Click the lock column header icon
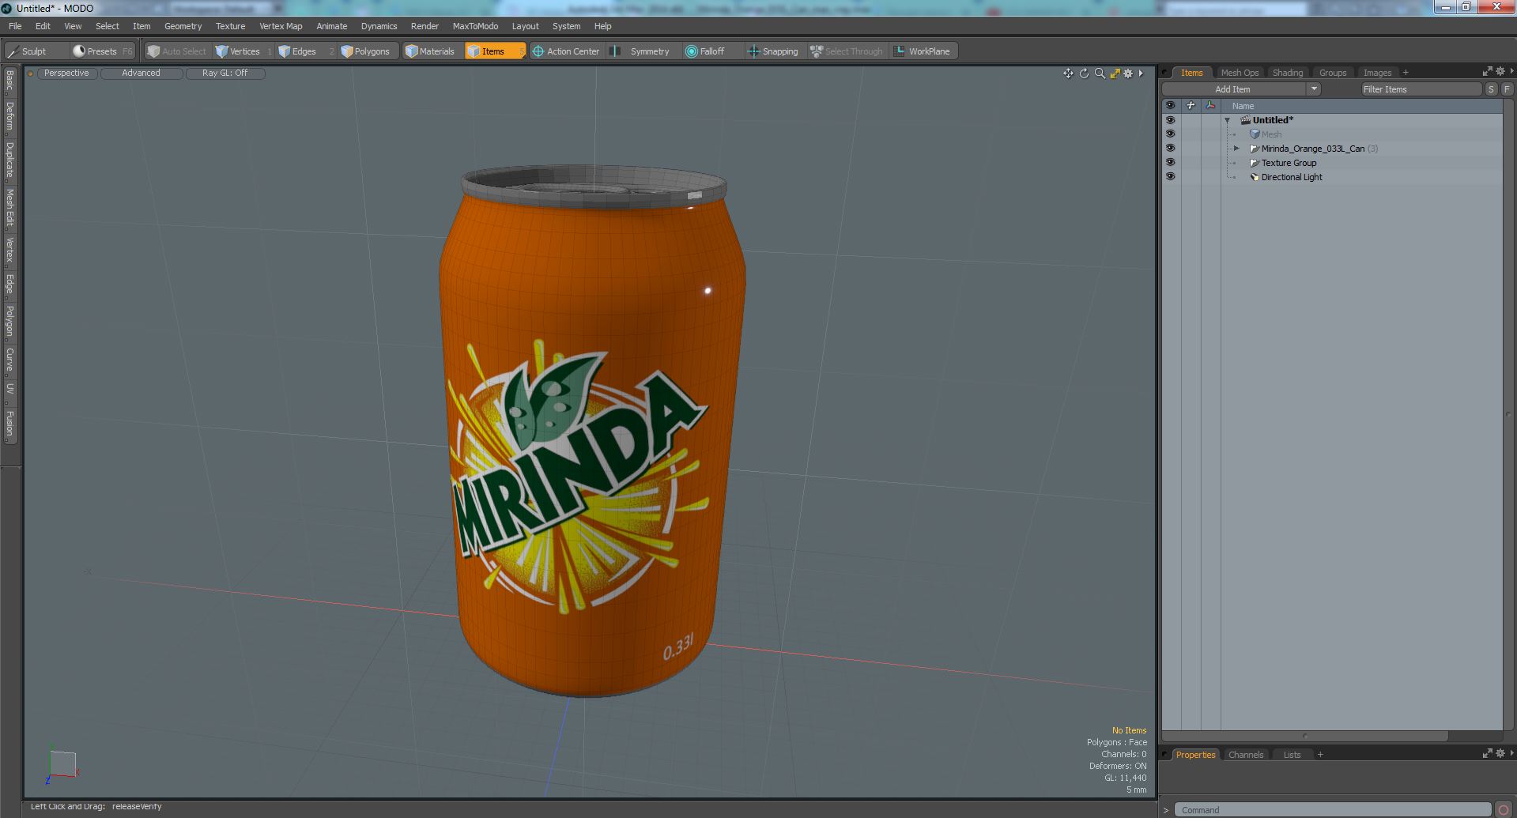This screenshot has height=818, width=1517. point(1191,106)
